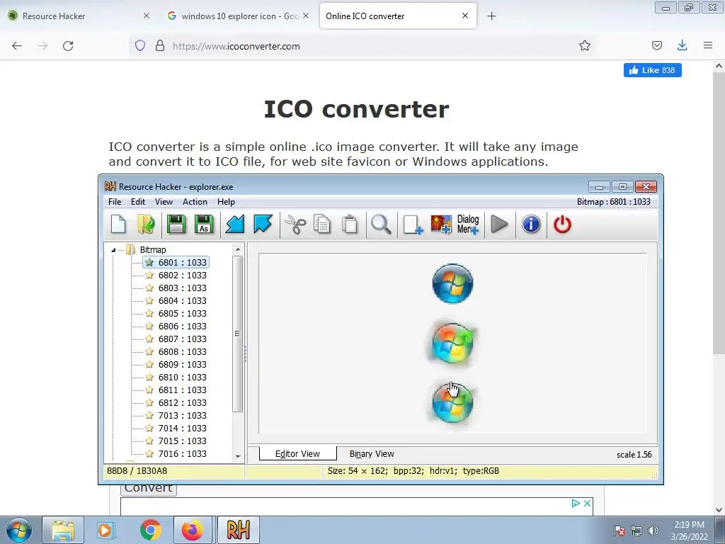Click the tree panel scroll down arrow

(238, 457)
